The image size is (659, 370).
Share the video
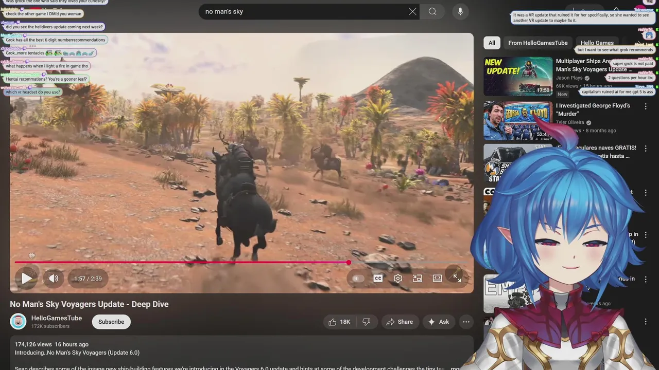pos(400,322)
